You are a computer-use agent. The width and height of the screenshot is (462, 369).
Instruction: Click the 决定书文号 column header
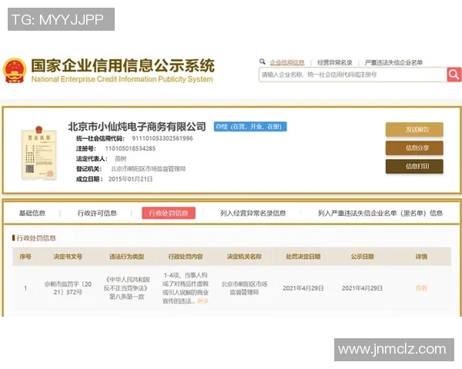[68, 257]
